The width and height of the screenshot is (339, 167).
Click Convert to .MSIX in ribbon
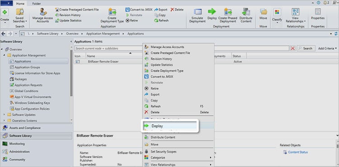(x=139, y=10)
